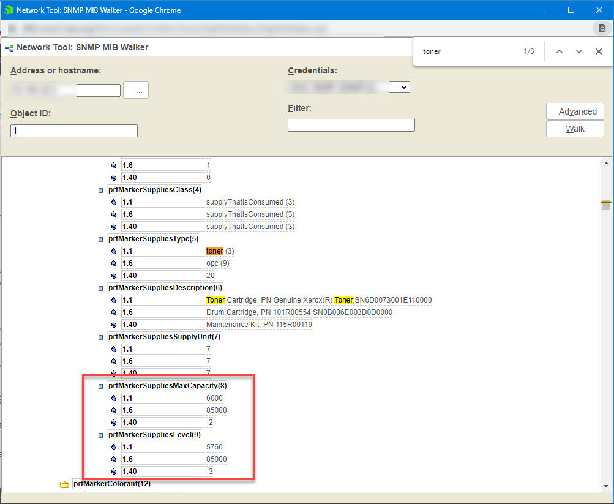Click node icon beside Maintenance Kit row
Screen dimensions: 614x504
(x=113, y=325)
